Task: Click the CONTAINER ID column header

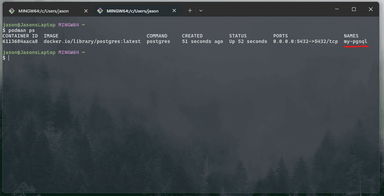Action: point(20,36)
